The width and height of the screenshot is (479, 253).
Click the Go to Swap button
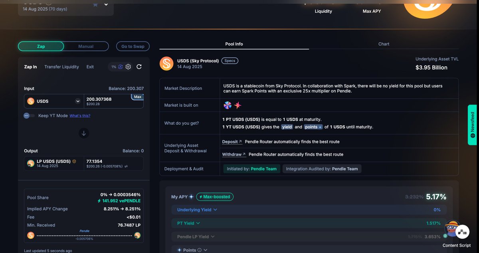pyautogui.click(x=133, y=46)
